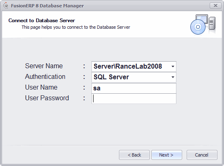Click the FusionERP 8 Database Manager title
Image resolution: width=224 pixels, height=166 pixels.
pyautogui.click(x=48, y=6)
